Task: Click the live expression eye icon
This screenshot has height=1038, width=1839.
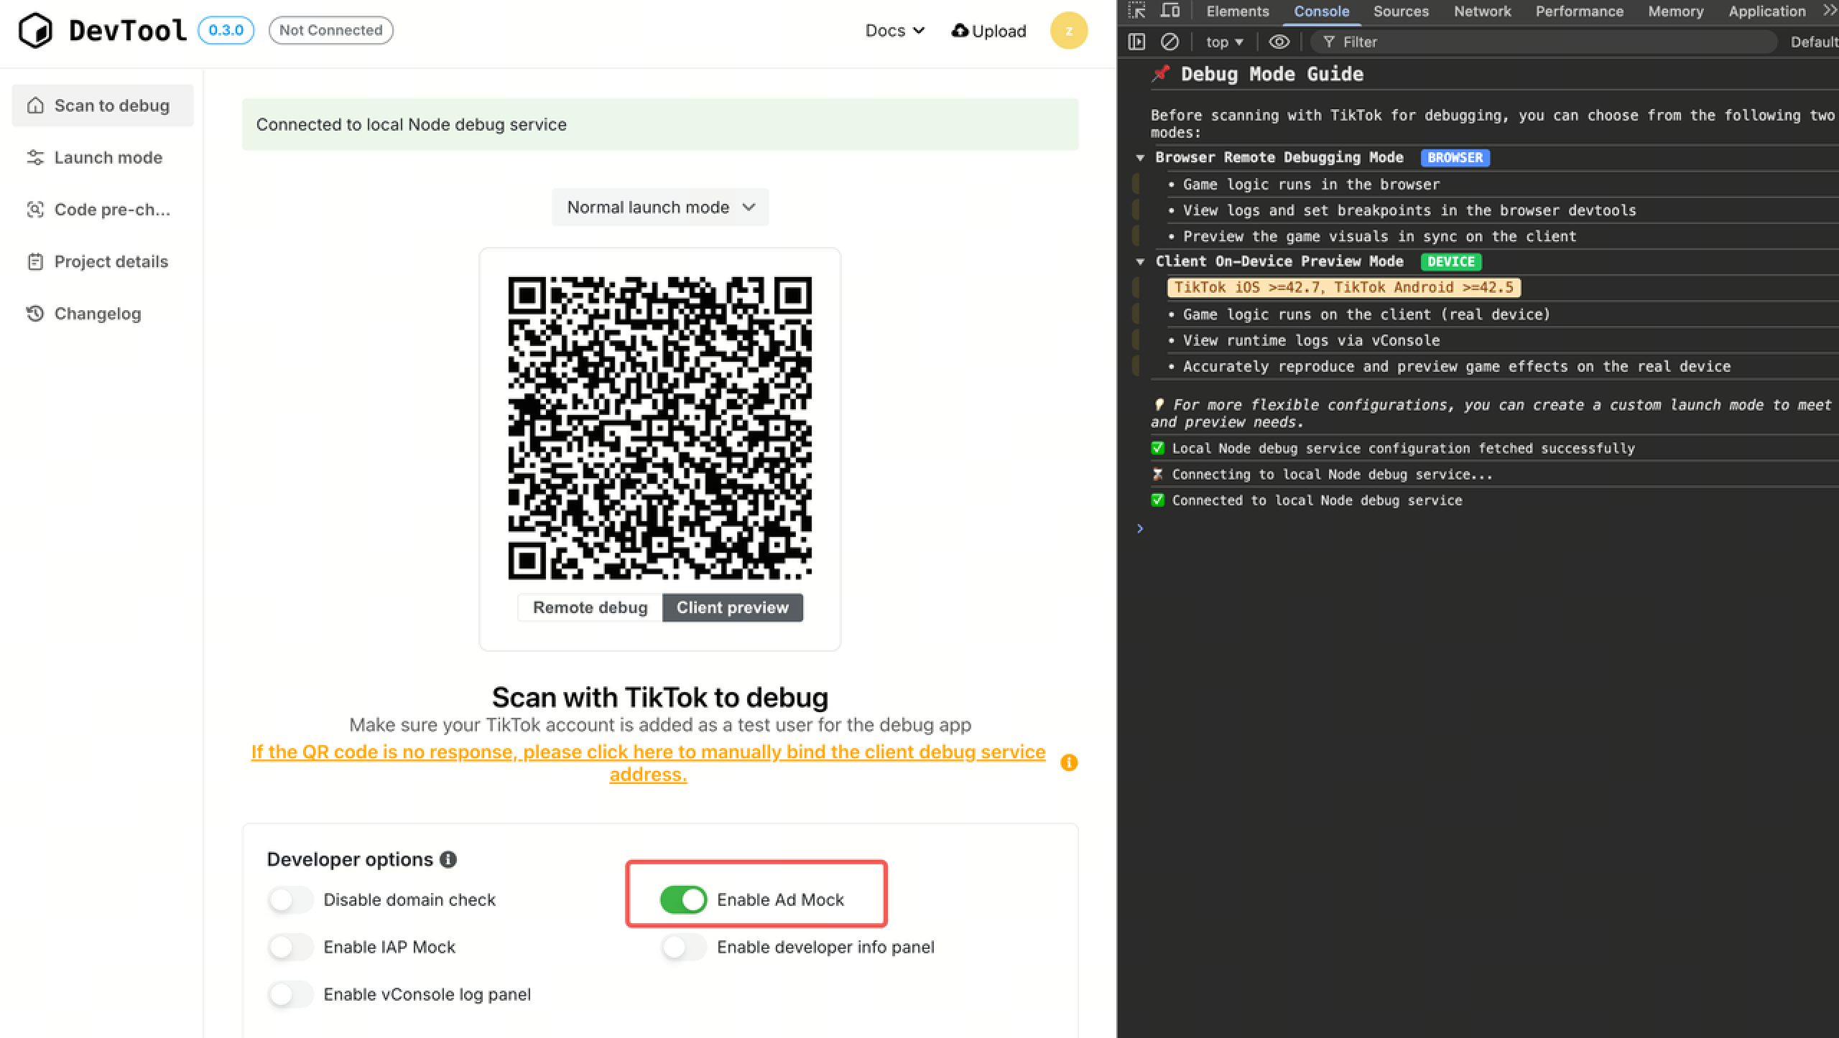Action: tap(1279, 42)
